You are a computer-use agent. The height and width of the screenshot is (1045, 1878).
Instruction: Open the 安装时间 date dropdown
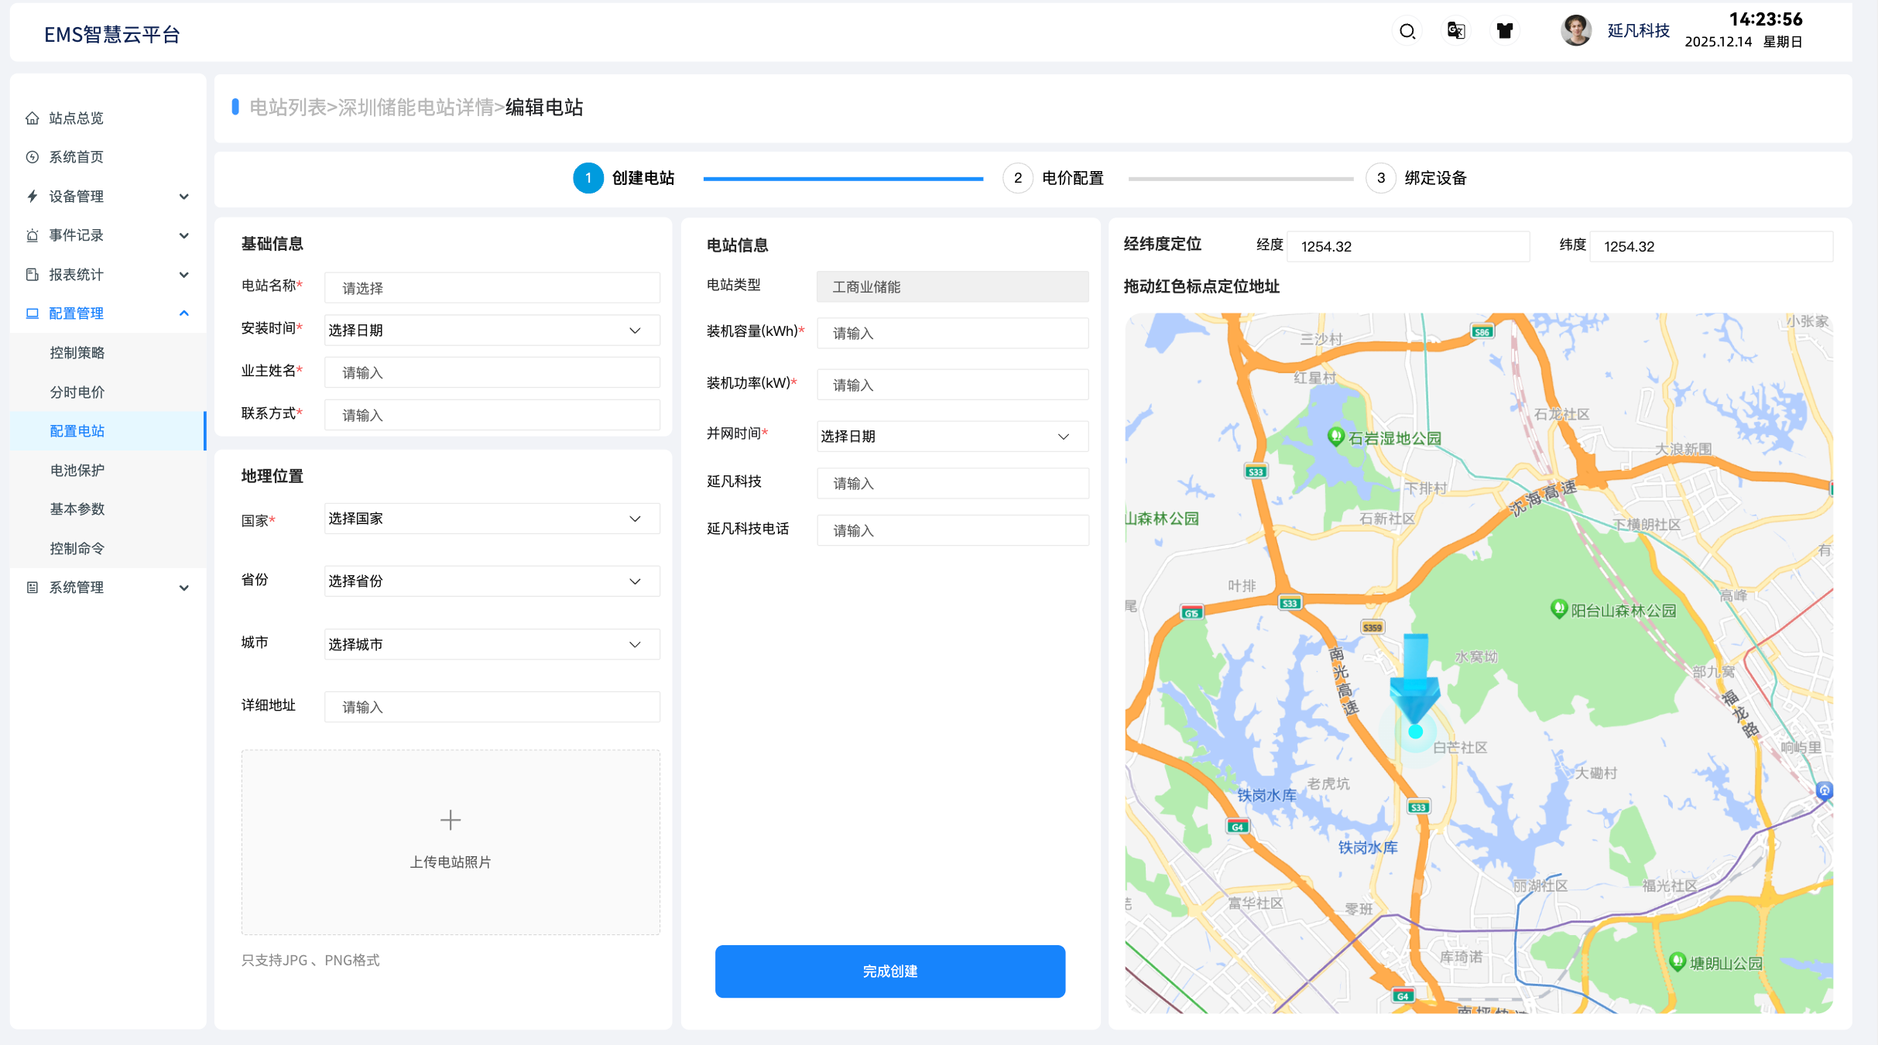492,331
